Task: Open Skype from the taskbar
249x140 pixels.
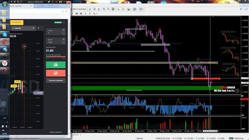Action: (x=5, y=34)
